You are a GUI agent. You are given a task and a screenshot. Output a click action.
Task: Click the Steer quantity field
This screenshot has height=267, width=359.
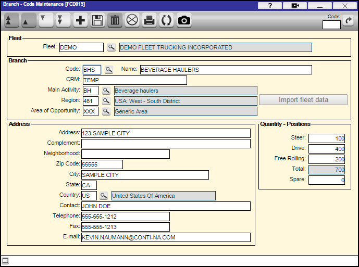(327, 138)
